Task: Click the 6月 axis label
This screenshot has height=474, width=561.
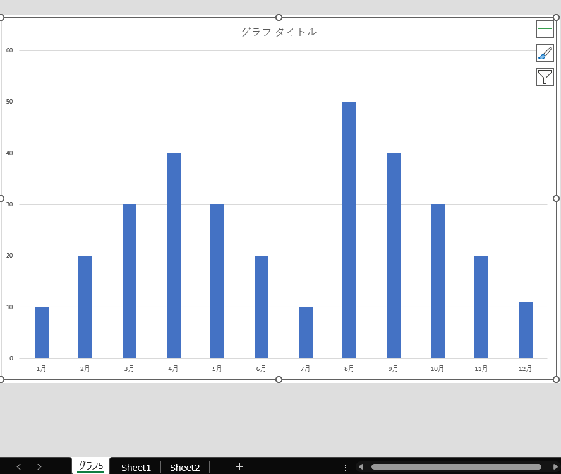Action: coord(261,369)
